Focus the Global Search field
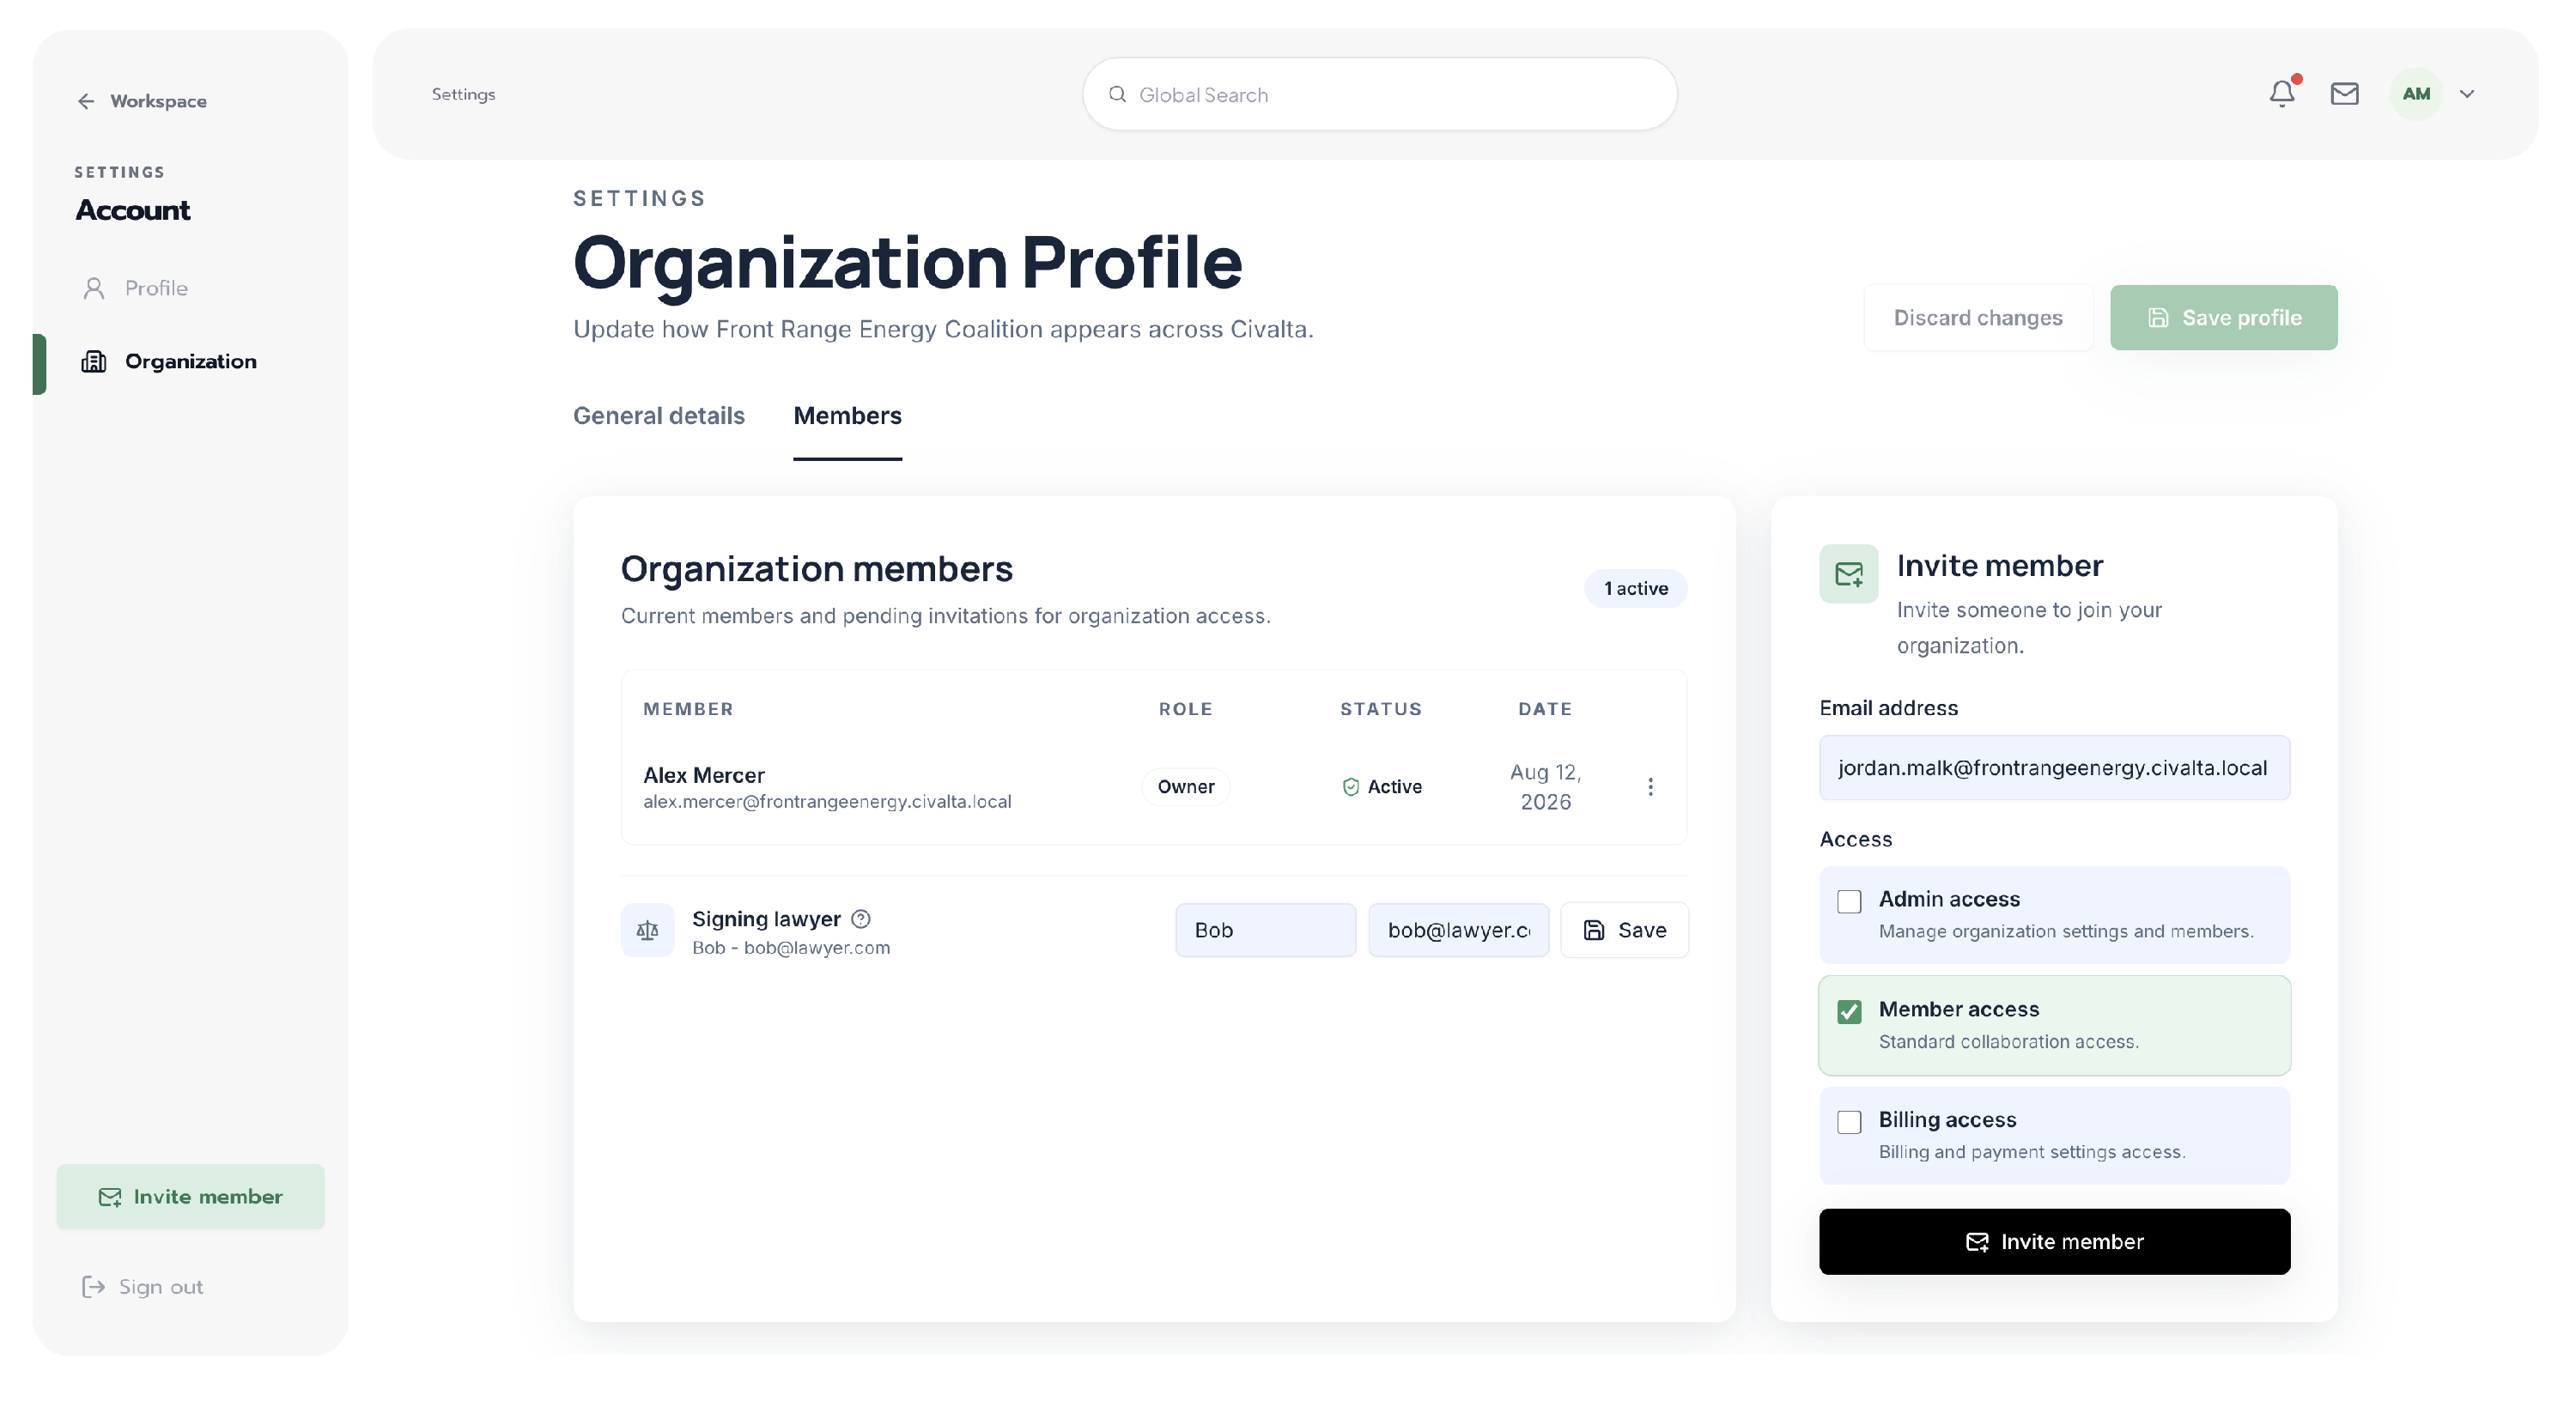2576x1419 pixels. tap(1379, 94)
